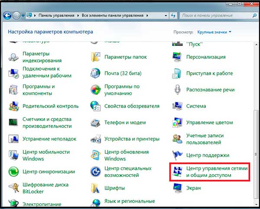Image resolution: width=260 pixels, height=209 pixels.
Task: Click the Телефон и модем icon
Action: tap(95, 123)
